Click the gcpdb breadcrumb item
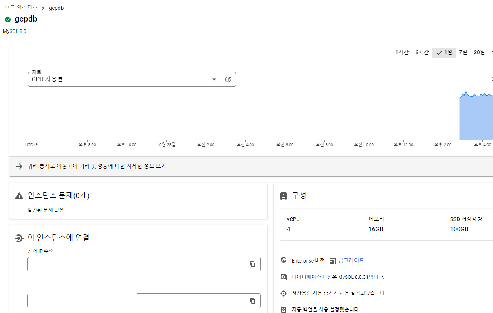493x313 pixels. click(56, 8)
